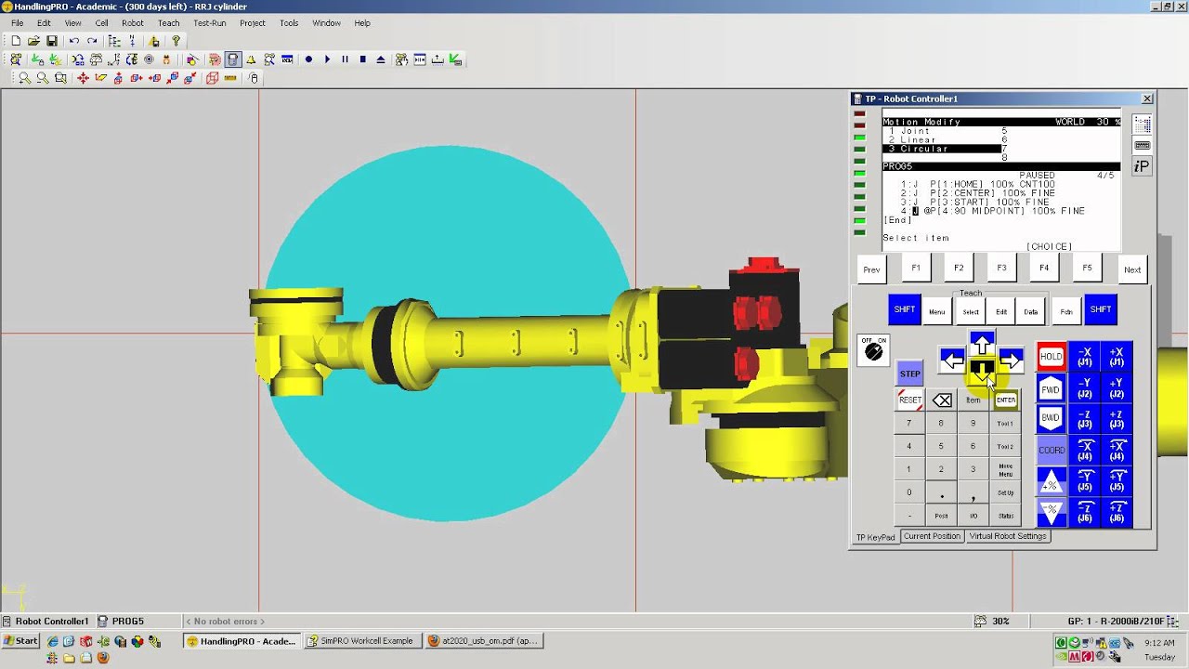Switch to Current Position tab

click(932, 536)
